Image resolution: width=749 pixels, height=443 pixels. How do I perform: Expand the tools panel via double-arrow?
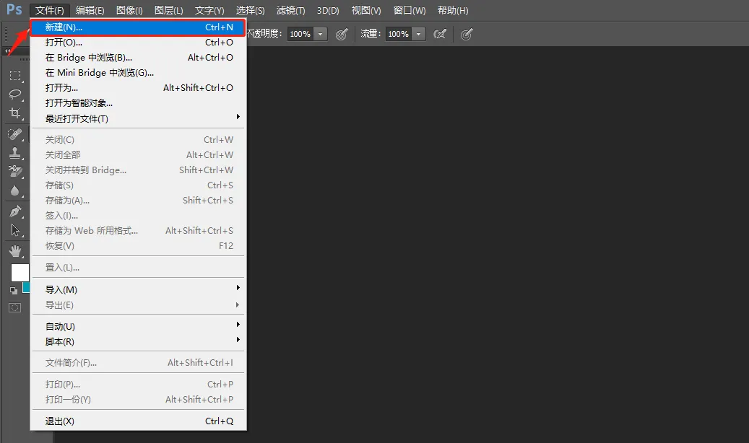pyautogui.click(x=8, y=51)
